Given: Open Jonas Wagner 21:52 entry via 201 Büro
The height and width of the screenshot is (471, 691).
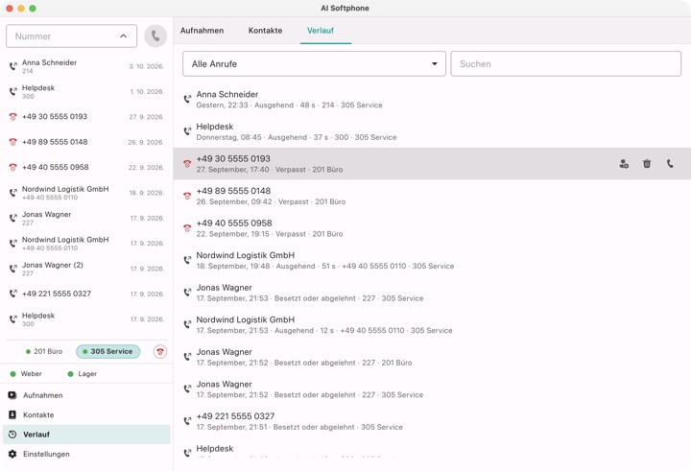Looking at the screenshot, I should pyautogui.click(x=432, y=357).
